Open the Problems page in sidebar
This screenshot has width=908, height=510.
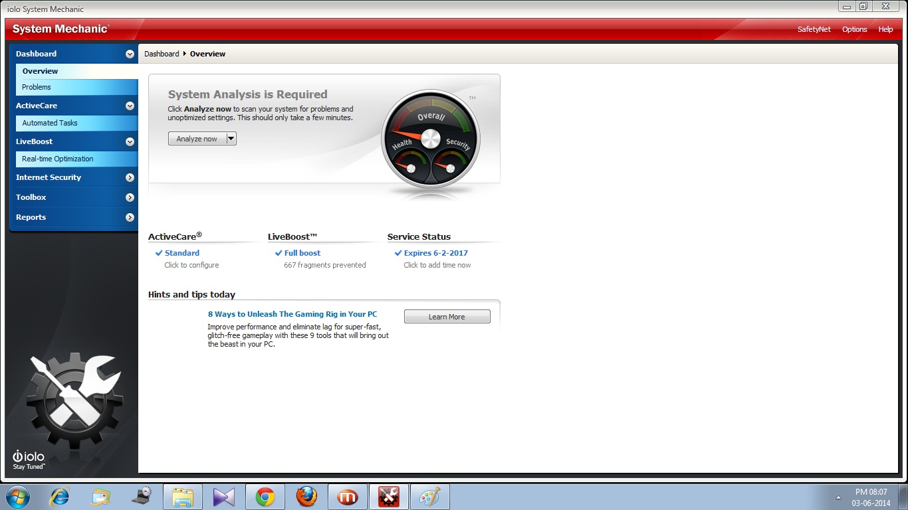click(x=77, y=87)
